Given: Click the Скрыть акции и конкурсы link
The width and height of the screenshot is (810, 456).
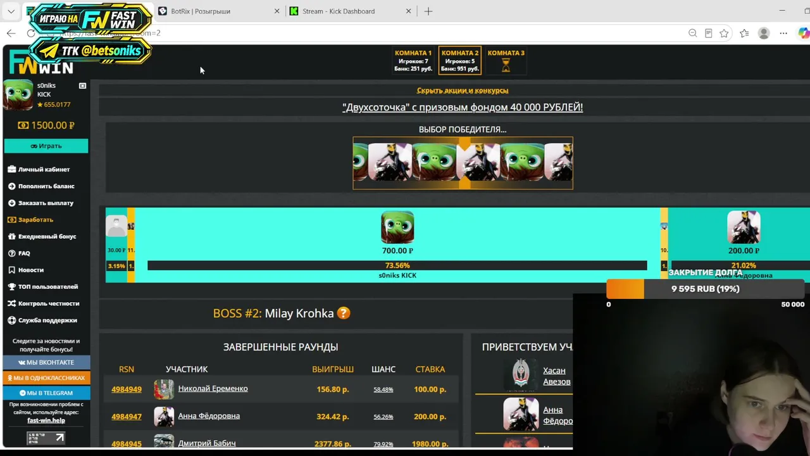Looking at the screenshot, I should pyautogui.click(x=463, y=91).
